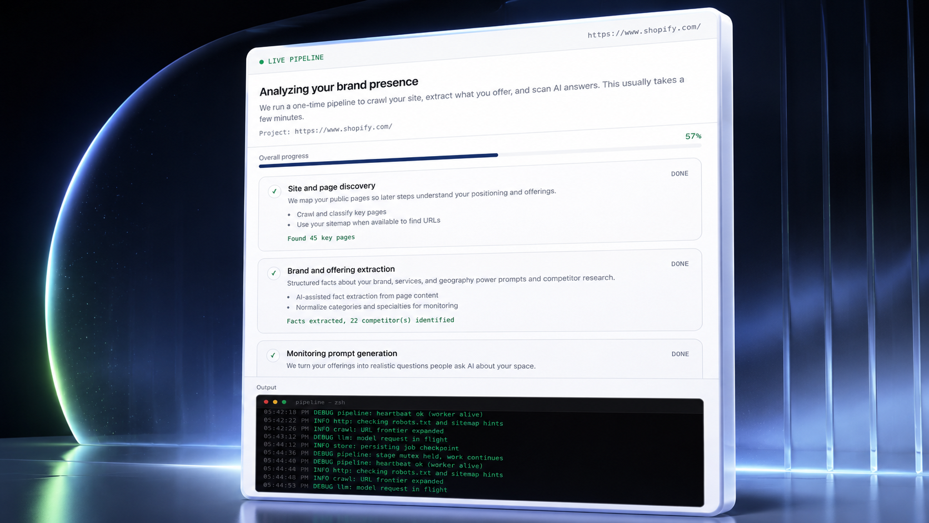Click the 05:44:44 checking robots.txt log line
The height and width of the screenshot is (523, 929).
pyautogui.click(x=383, y=471)
